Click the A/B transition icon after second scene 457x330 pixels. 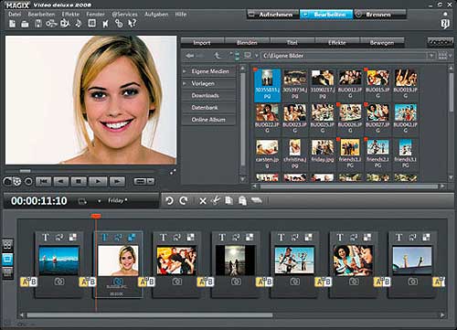click(146, 282)
